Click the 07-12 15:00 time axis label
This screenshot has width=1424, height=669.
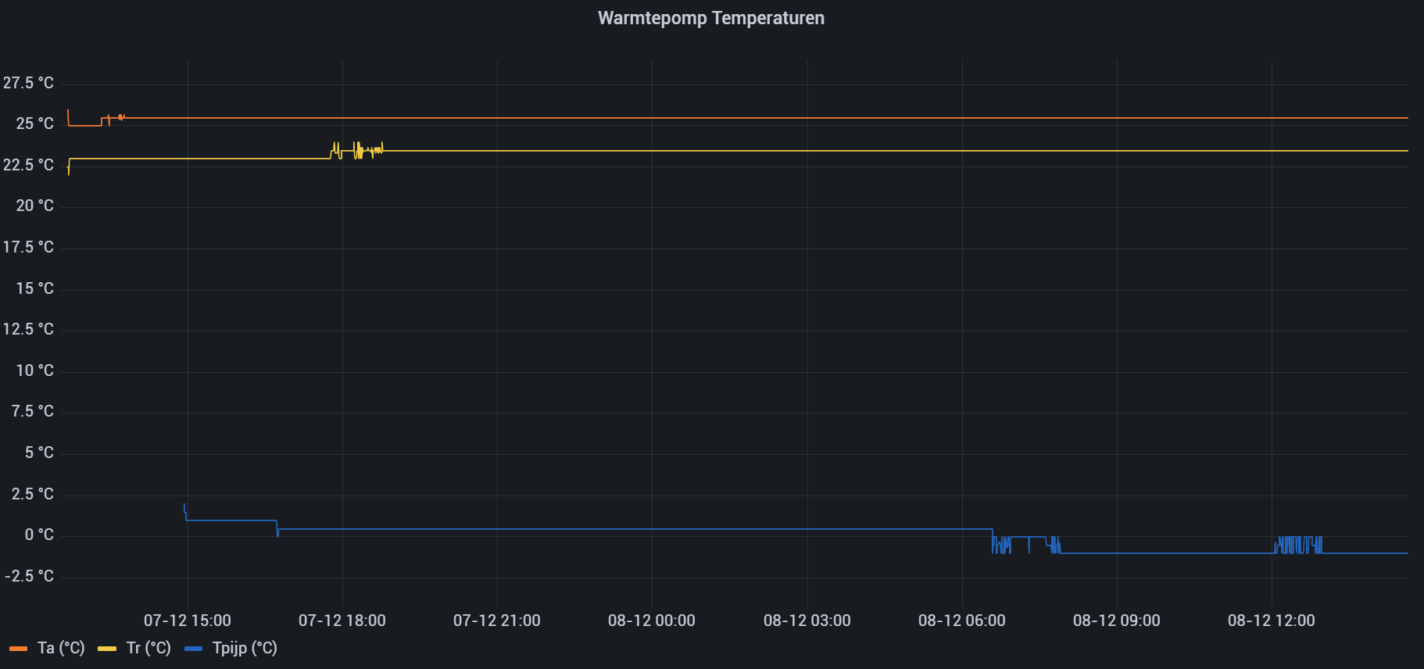[x=188, y=621]
